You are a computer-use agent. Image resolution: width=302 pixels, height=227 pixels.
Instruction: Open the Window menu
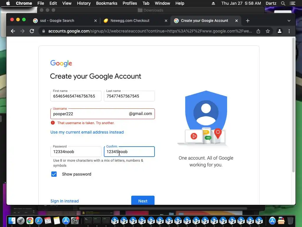coord(163,3)
